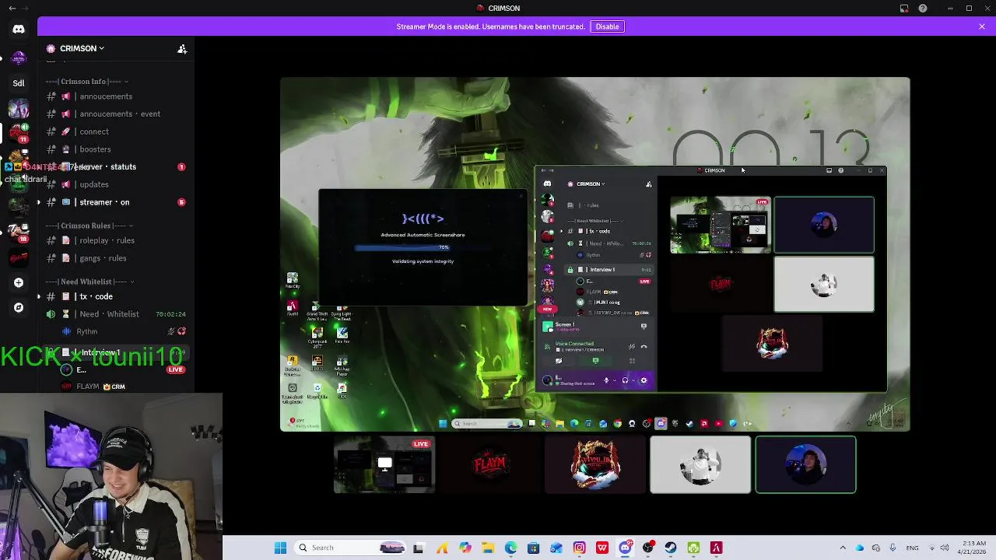Image resolution: width=996 pixels, height=560 pixels.
Task: Open Discover servers compass icon
Action: click(x=19, y=308)
